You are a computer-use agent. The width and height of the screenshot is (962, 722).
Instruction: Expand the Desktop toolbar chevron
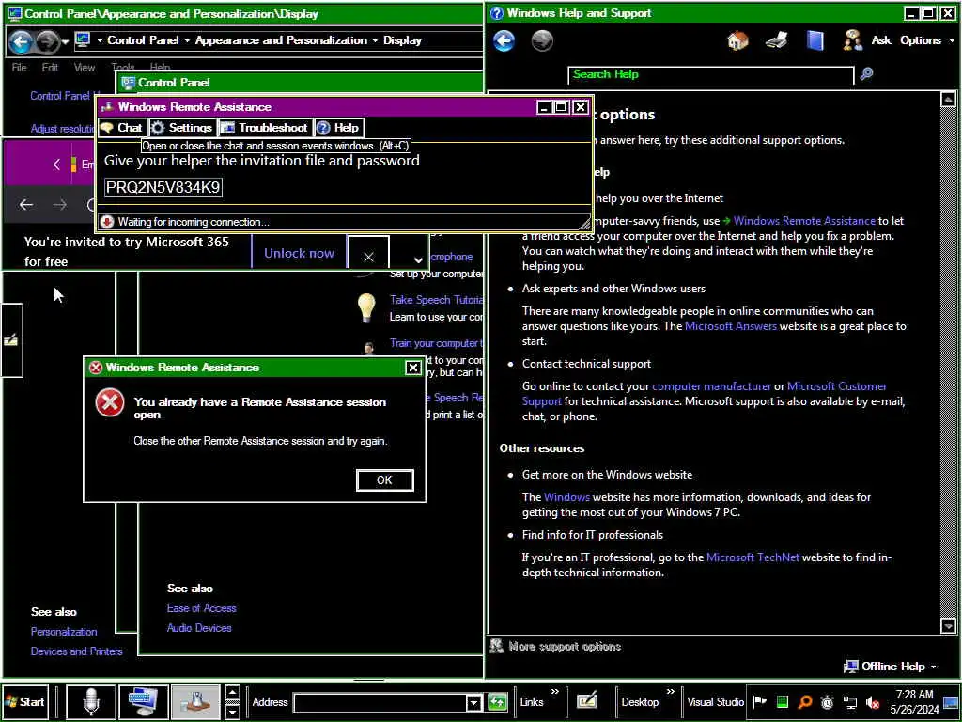(671, 692)
